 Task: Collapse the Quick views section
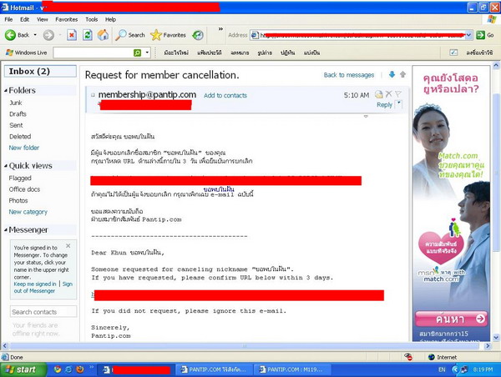click(x=6, y=166)
